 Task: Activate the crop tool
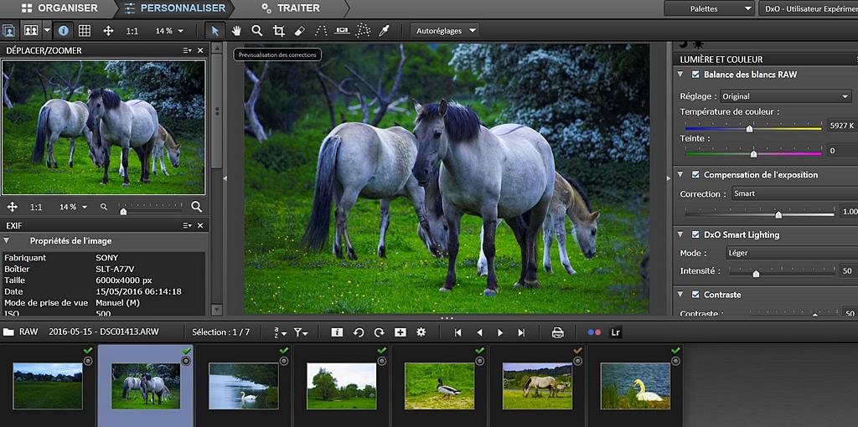(278, 31)
